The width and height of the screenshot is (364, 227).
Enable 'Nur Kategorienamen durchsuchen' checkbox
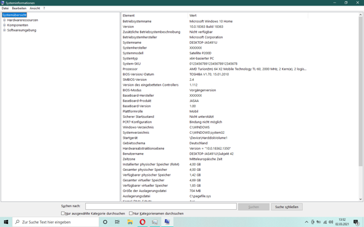131,213
